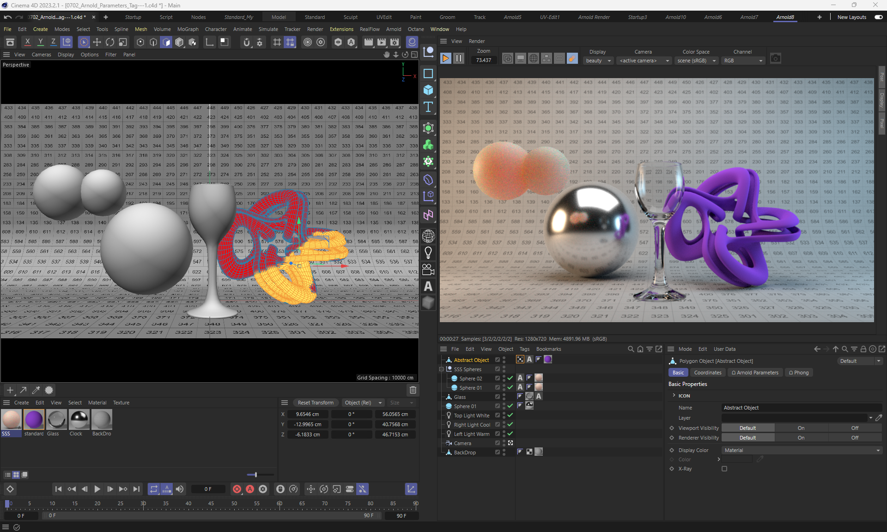The width and height of the screenshot is (887, 532).
Task: Toggle the New Layouts switch
Action: (878, 17)
